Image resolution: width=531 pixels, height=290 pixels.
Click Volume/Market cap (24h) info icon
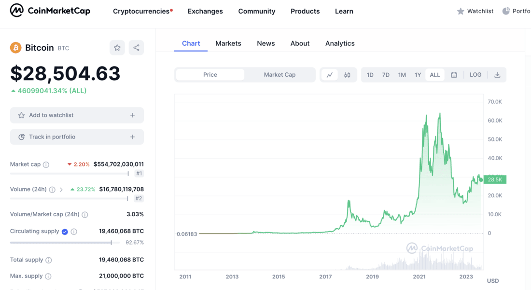pos(85,215)
